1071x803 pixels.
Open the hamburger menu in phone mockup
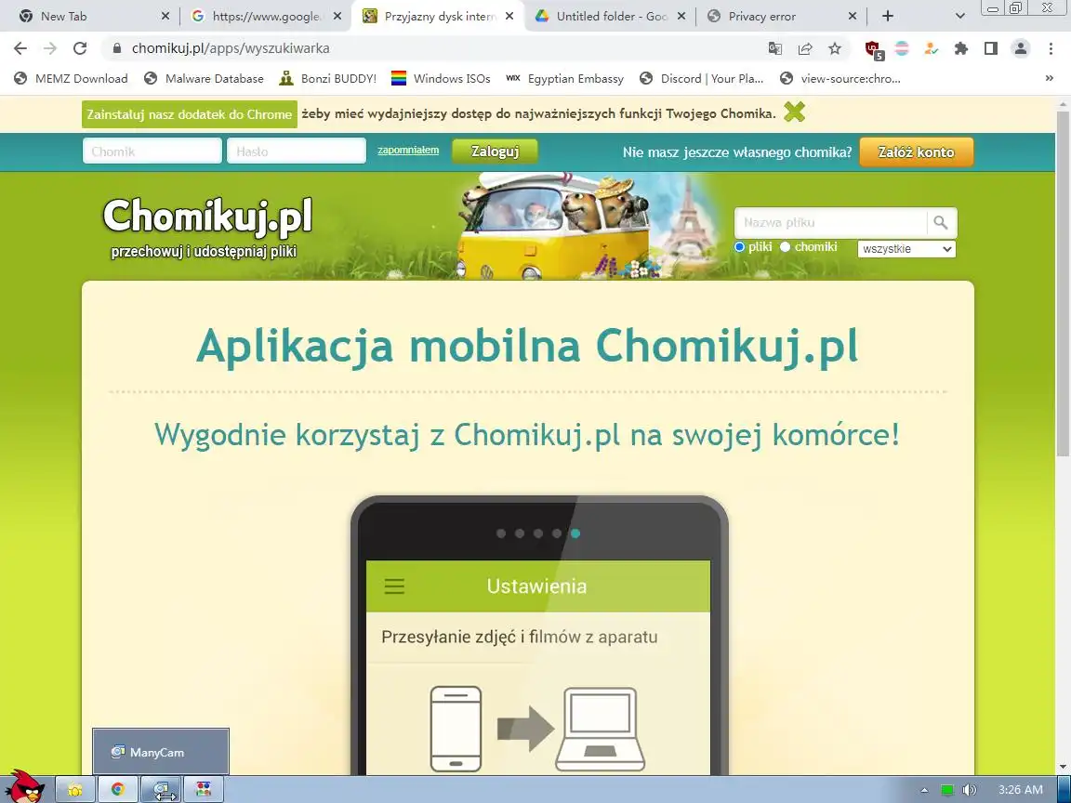tap(394, 586)
